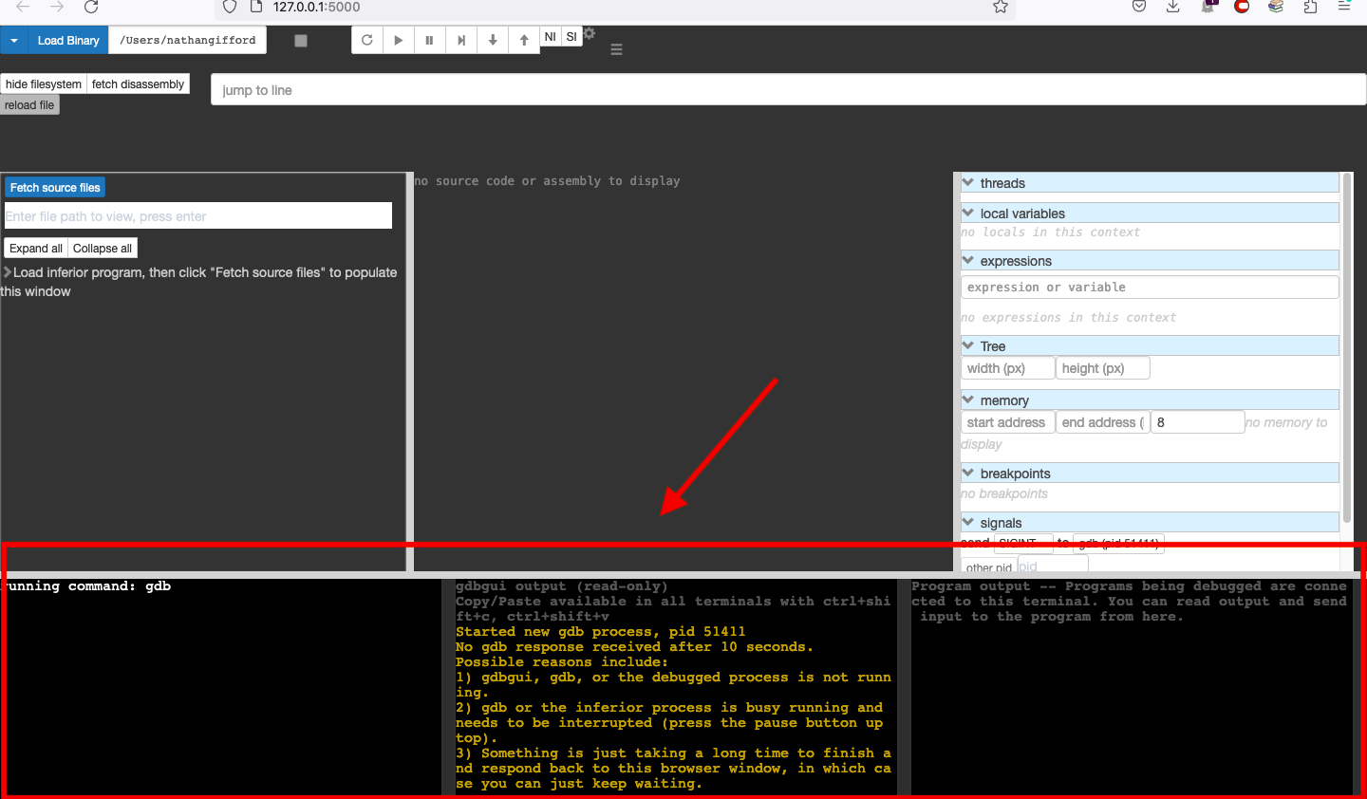The image size is (1367, 799).
Task: Click the Fetch source files button
Action: [54, 187]
